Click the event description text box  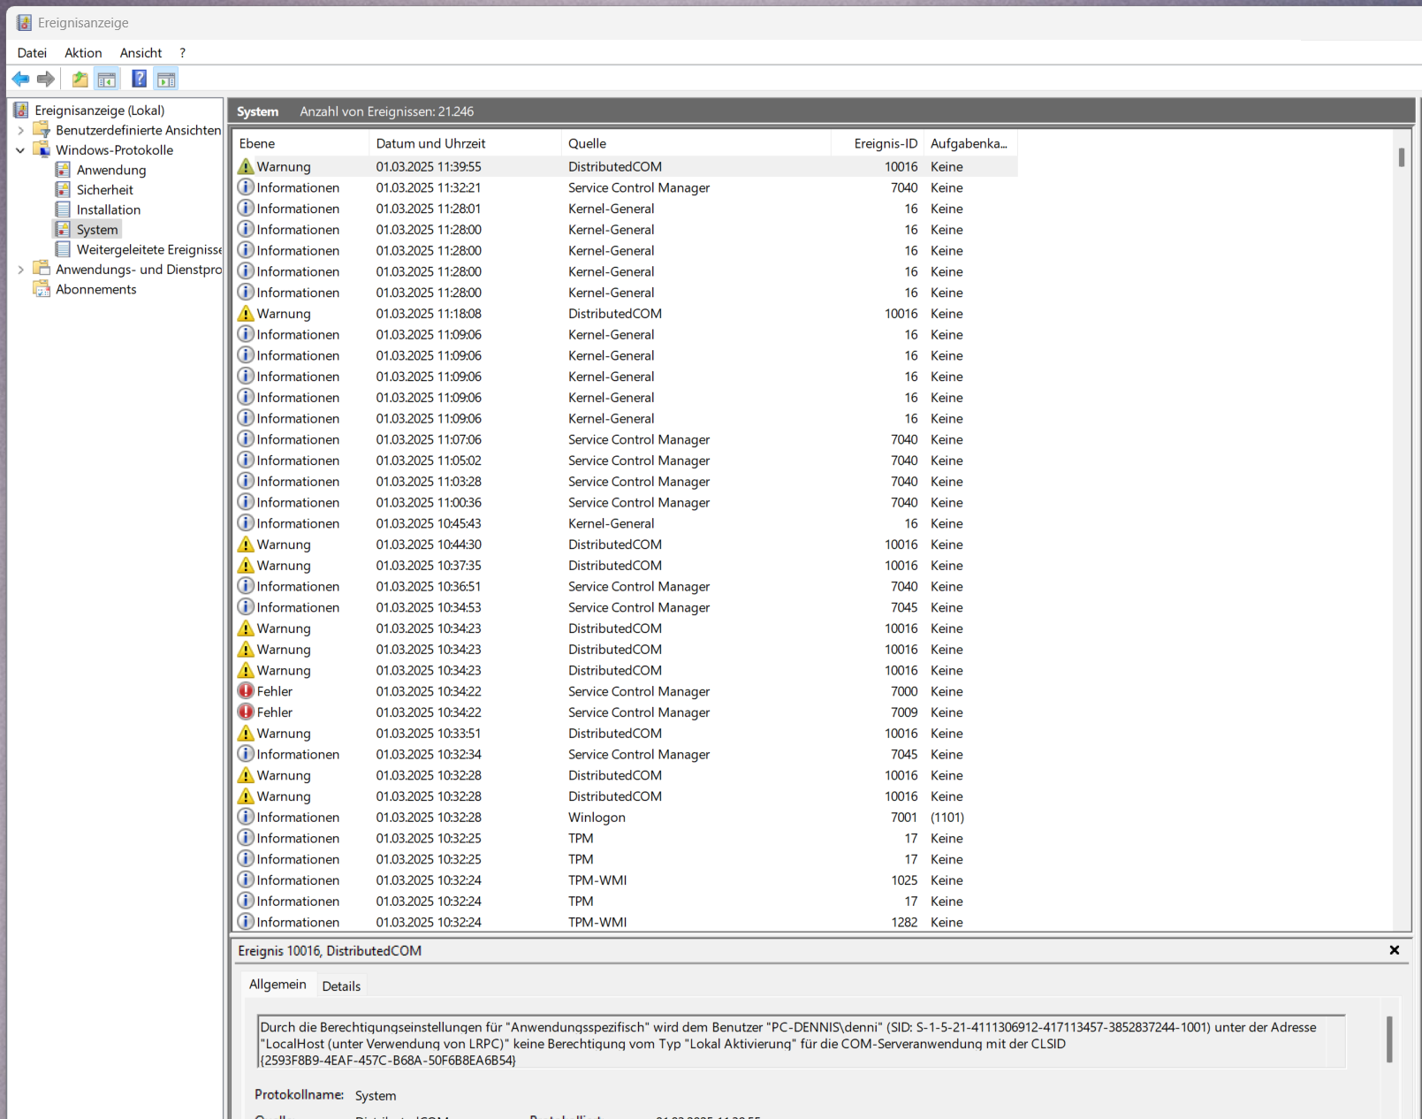click(x=802, y=1043)
